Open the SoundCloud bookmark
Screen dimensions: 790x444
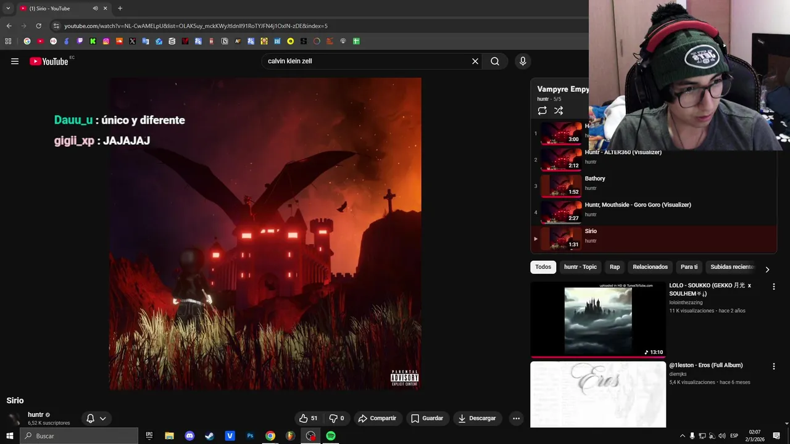[119, 41]
